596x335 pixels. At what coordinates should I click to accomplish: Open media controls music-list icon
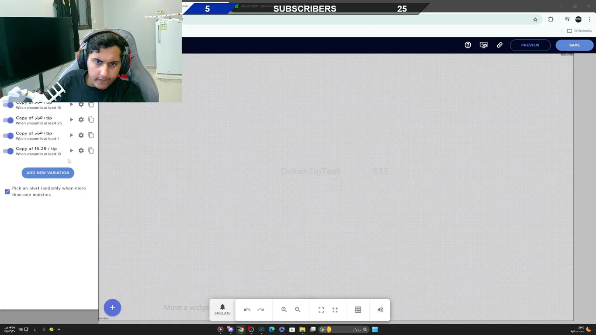pyautogui.click(x=567, y=20)
